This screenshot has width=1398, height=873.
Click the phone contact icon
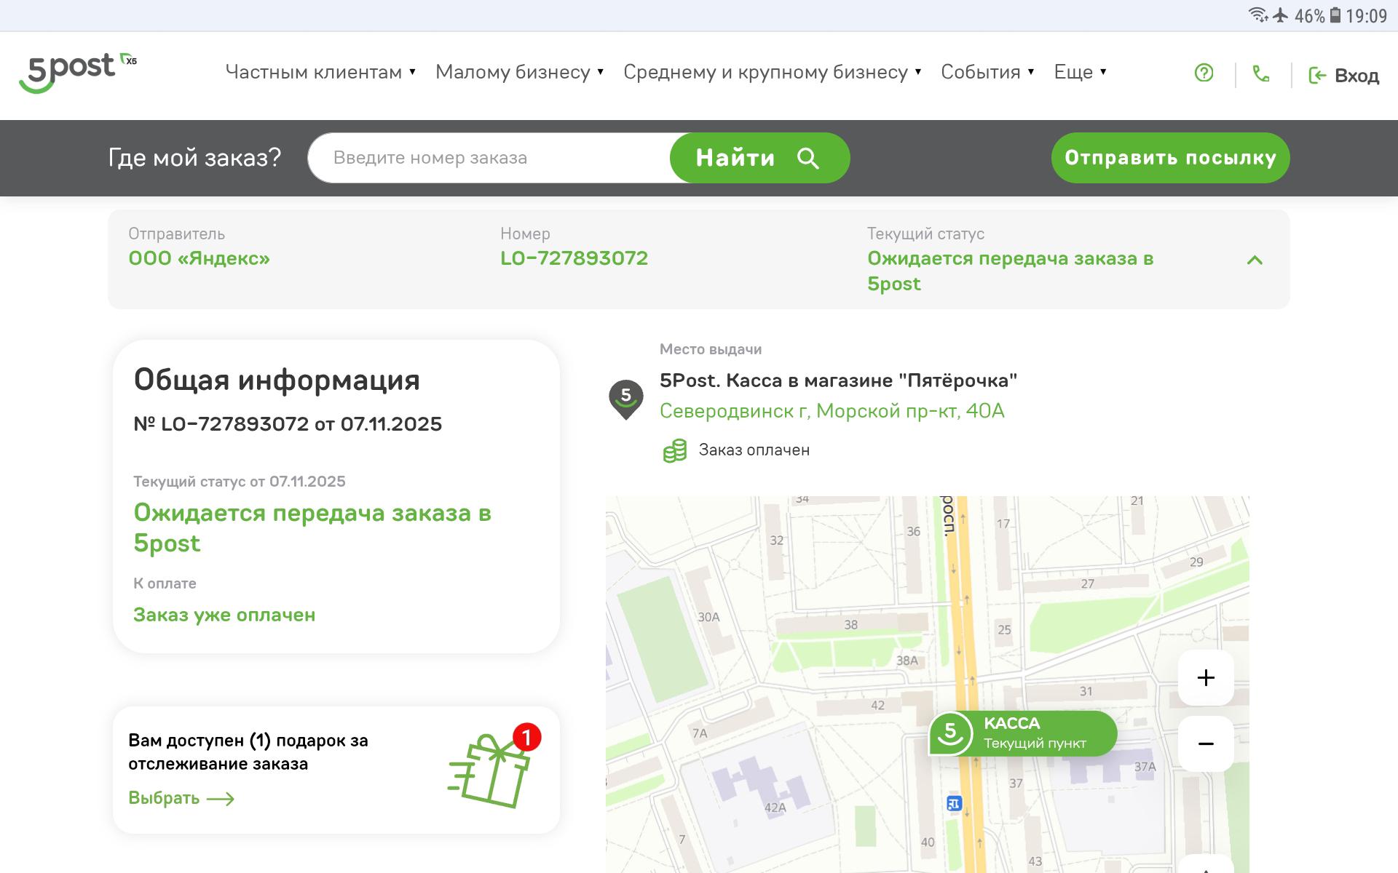pos(1260,73)
